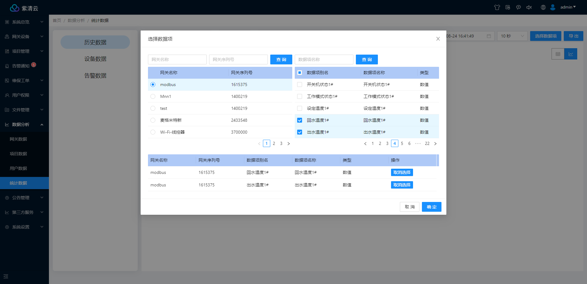The height and width of the screenshot is (284, 587).
Task: Expand the 维保工单 menu
Action: click(24, 81)
